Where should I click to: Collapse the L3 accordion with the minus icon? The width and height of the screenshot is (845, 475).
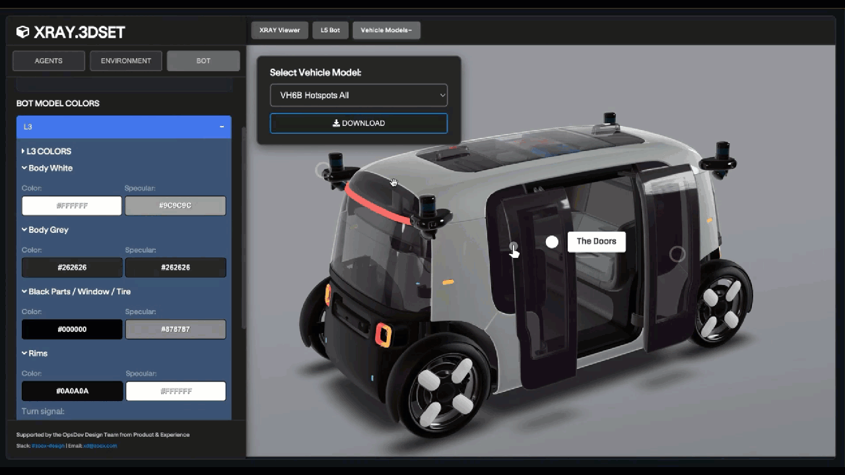[222, 127]
